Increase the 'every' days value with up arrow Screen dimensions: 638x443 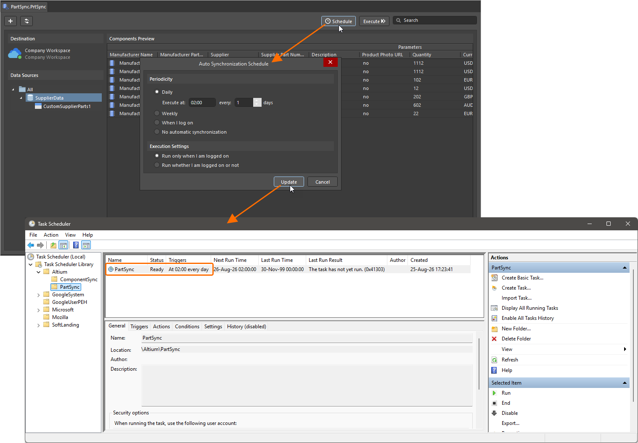point(257,100)
